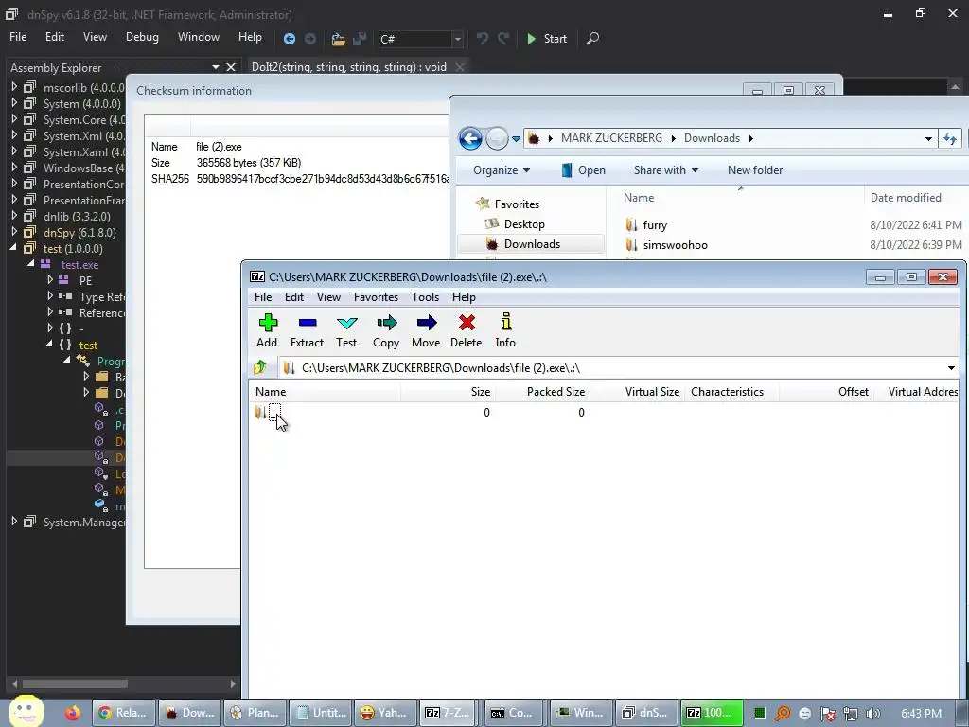The image size is (969, 727).
Task: Click the volume icon in system tray
Action: point(873,714)
